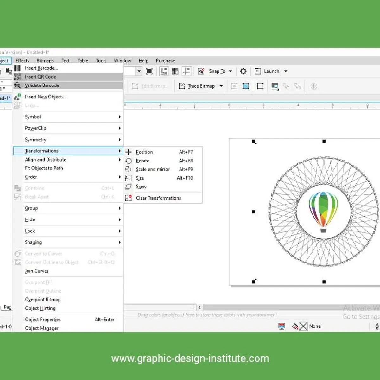
Task: Click the crop bitmap square icon
Action: tap(260, 86)
